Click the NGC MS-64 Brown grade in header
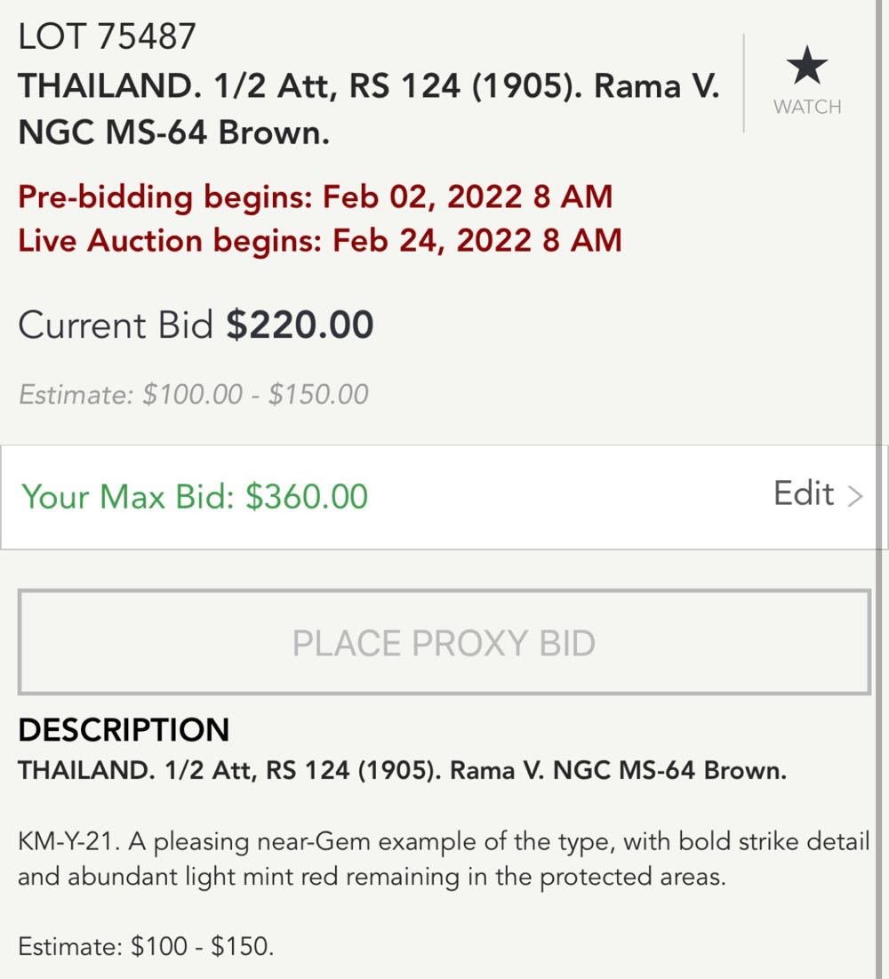889x979 pixels. [x=174, y=133]
